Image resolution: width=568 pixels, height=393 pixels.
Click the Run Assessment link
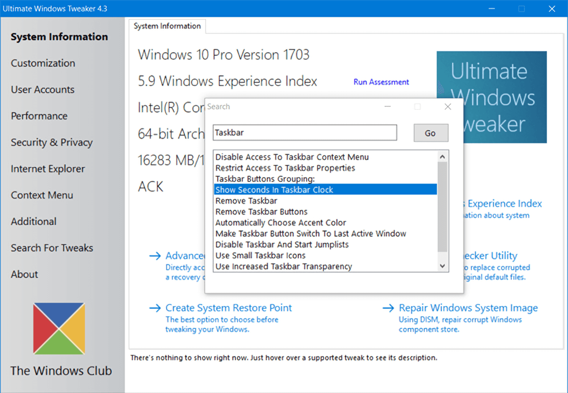point(381,82)
